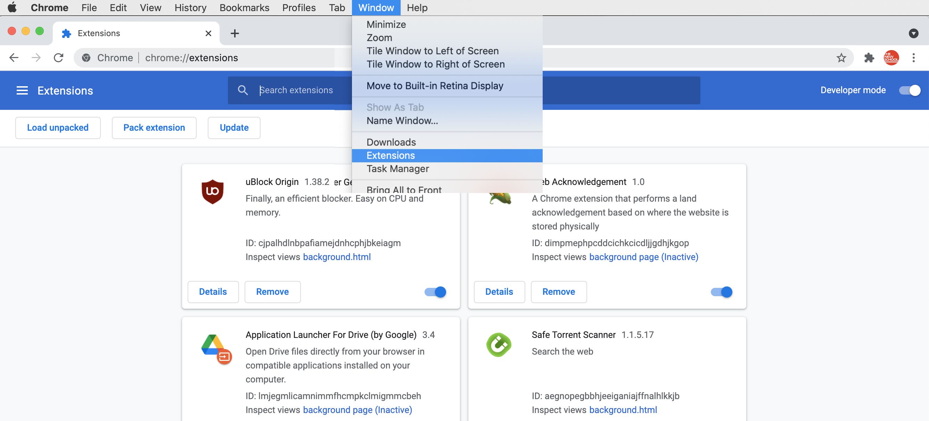Viewport: 929px width, 421px height.
Task: Click the New School profile avatar
Action: point(891,58)
